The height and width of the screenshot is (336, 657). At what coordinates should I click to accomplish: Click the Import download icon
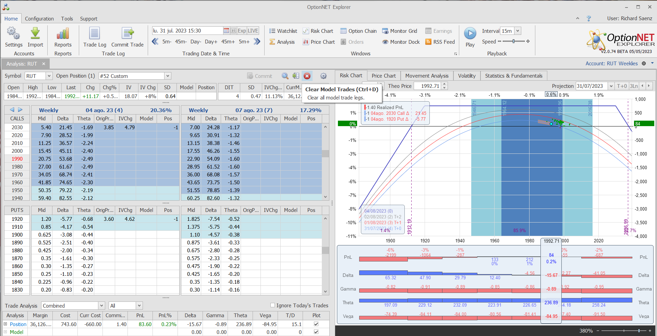pyautogui.click(x=35, y=33)
